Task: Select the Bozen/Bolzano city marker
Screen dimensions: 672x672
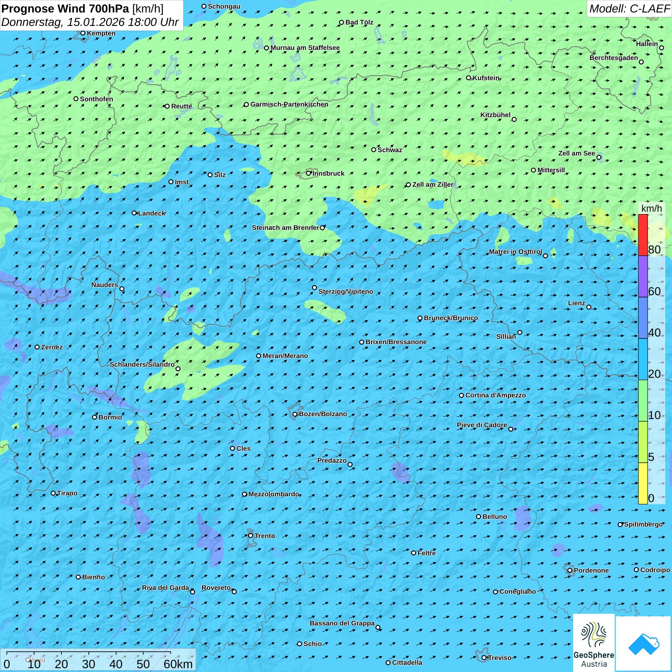Action: (x=295, y=414)
